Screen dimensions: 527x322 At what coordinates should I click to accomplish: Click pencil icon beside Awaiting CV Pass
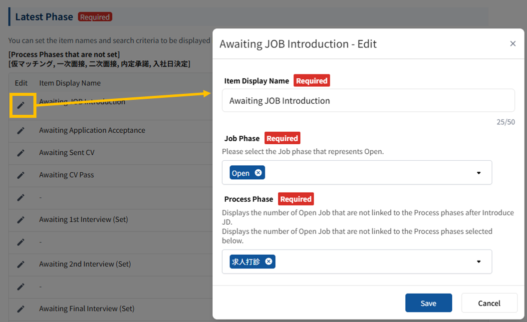pyautogui.click(x=21, y=175)
